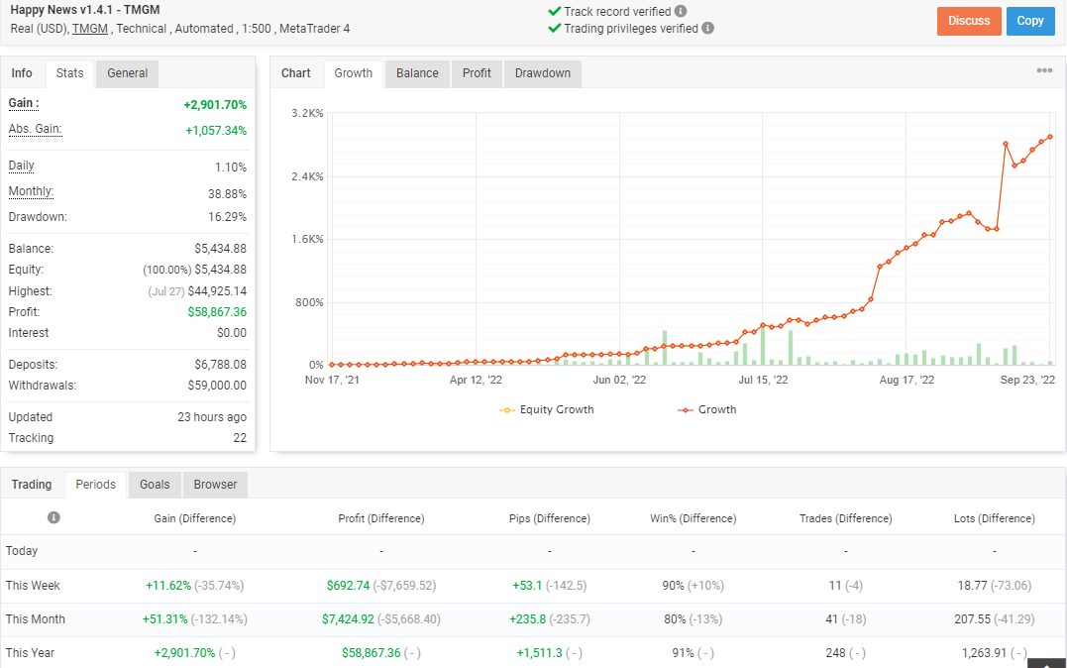Click the Monthly label
This screenshot has width=1067, height=668.
click(x=31, y=192)
